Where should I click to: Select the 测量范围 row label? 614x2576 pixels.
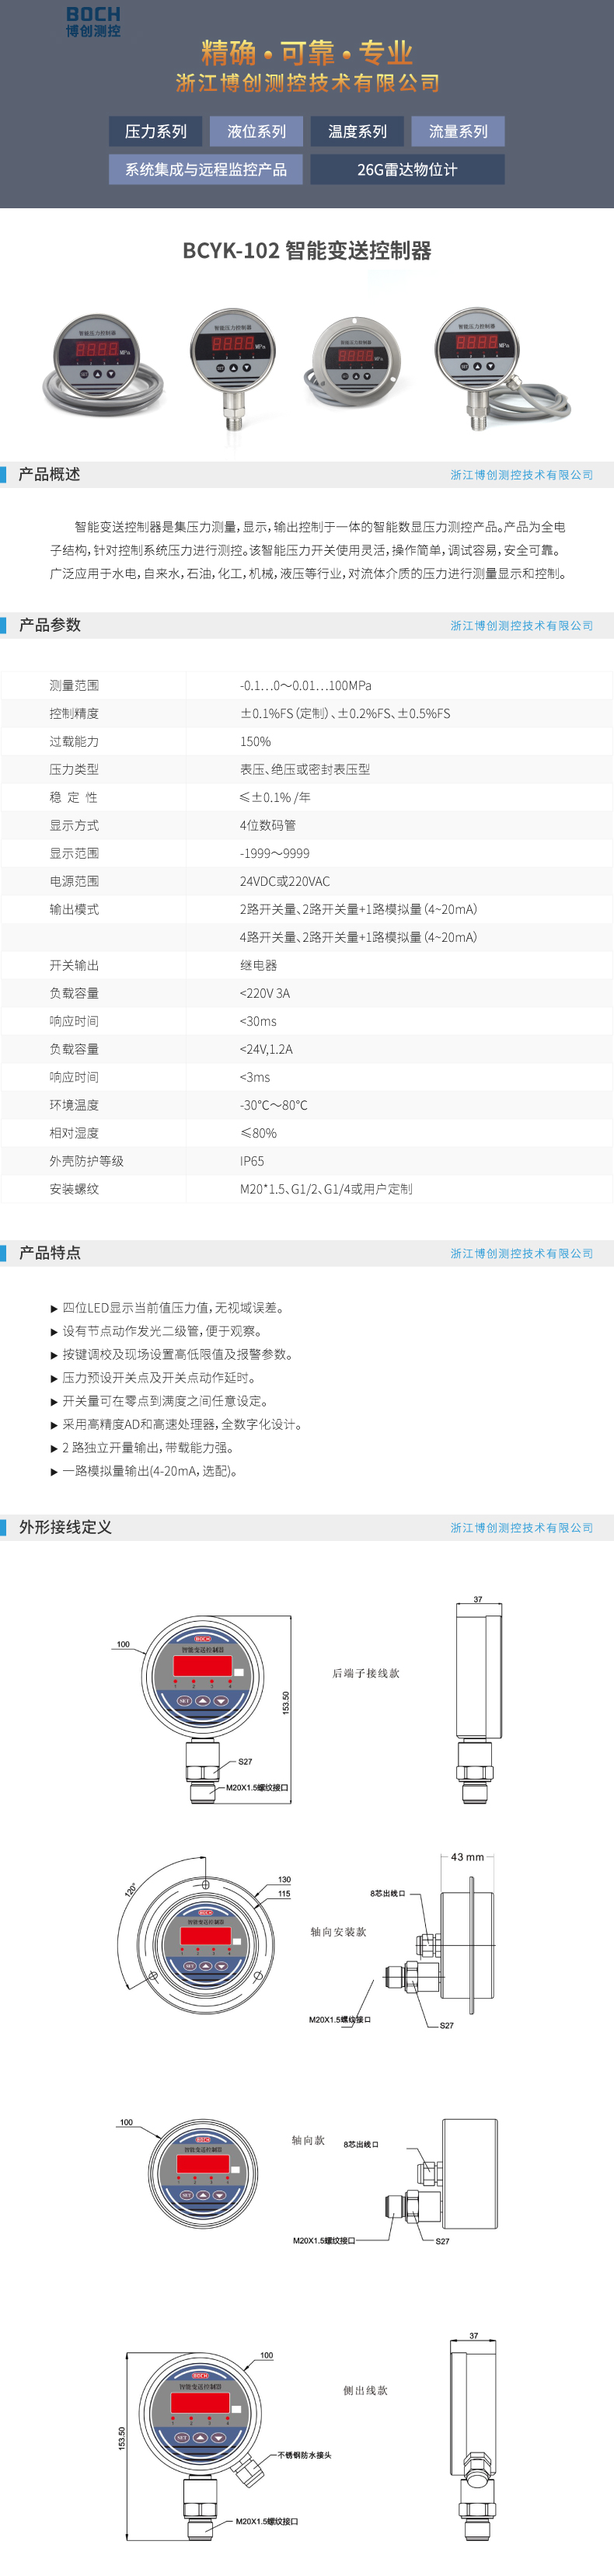[74, 685]
